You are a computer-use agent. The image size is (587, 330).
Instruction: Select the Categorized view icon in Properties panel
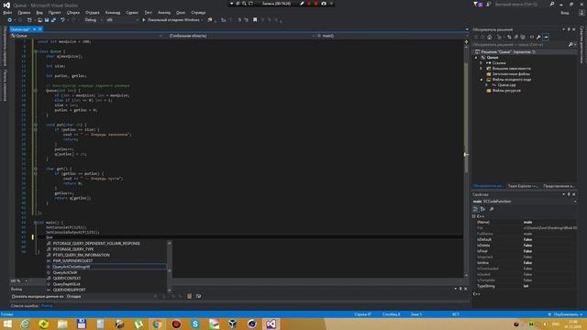[x=475, y=209]
